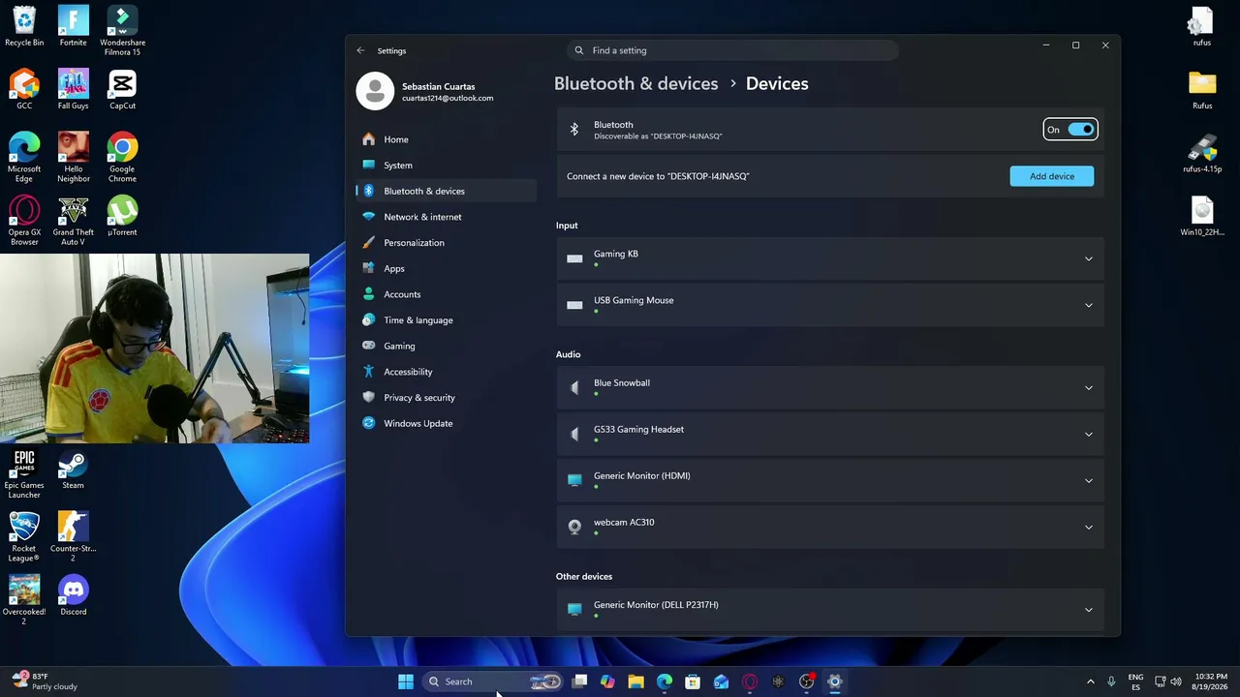Select the Epic Games Launcher icon

pyautogui.click(x=24, y=474)
